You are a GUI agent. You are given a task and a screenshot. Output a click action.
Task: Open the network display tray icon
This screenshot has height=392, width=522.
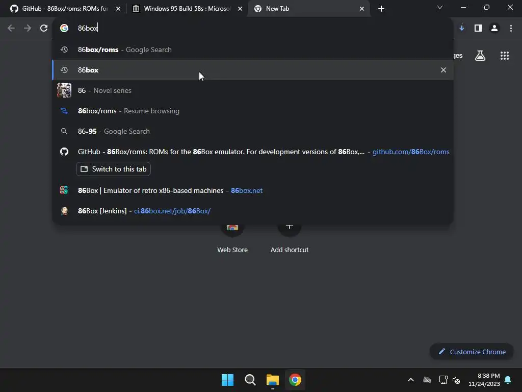(x=443, y=380)
